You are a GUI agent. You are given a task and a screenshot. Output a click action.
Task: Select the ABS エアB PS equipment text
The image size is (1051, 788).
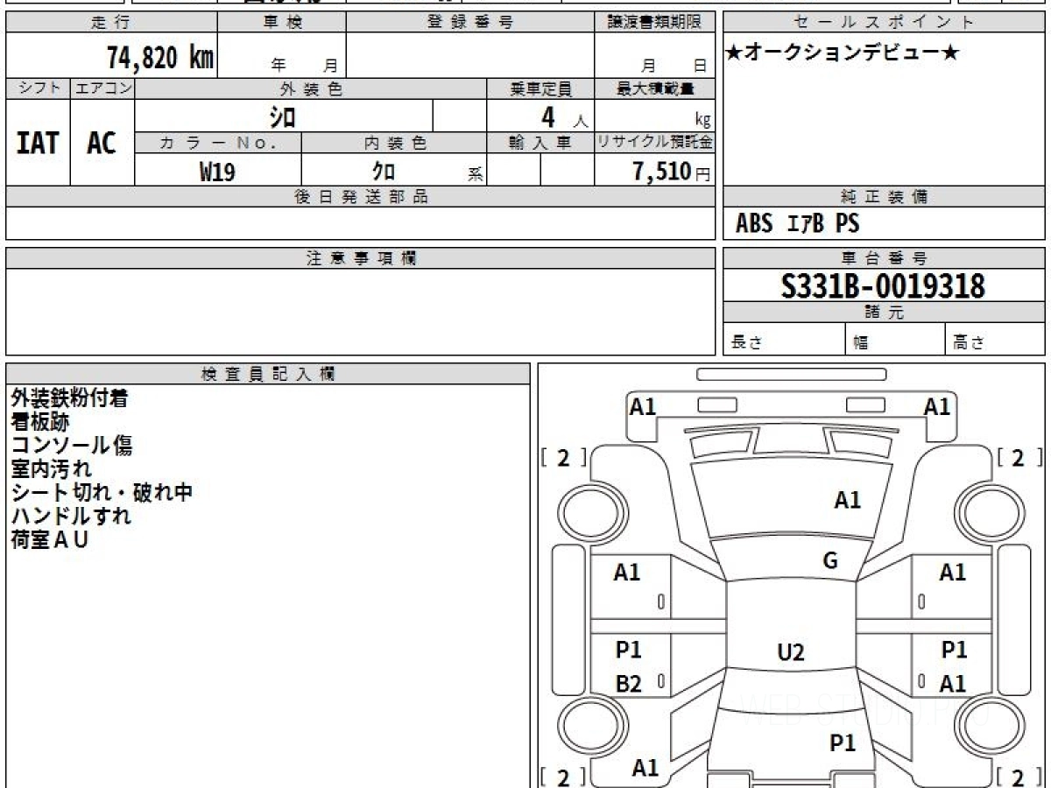[797, 224]
